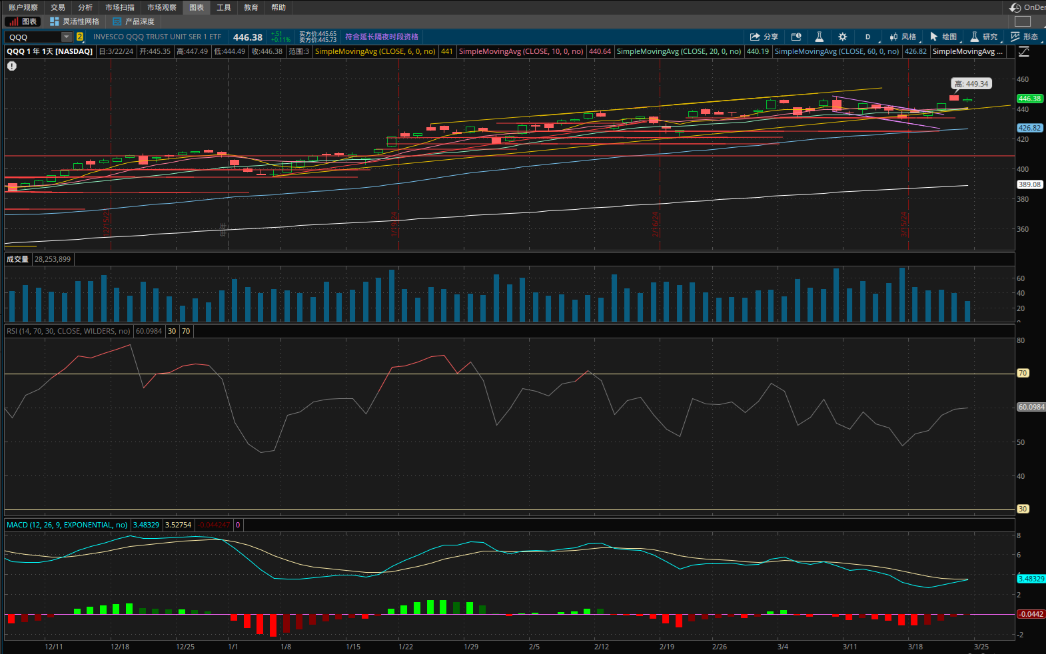Click the 426.82 blue price axis bubble

tap(1029, 128)
